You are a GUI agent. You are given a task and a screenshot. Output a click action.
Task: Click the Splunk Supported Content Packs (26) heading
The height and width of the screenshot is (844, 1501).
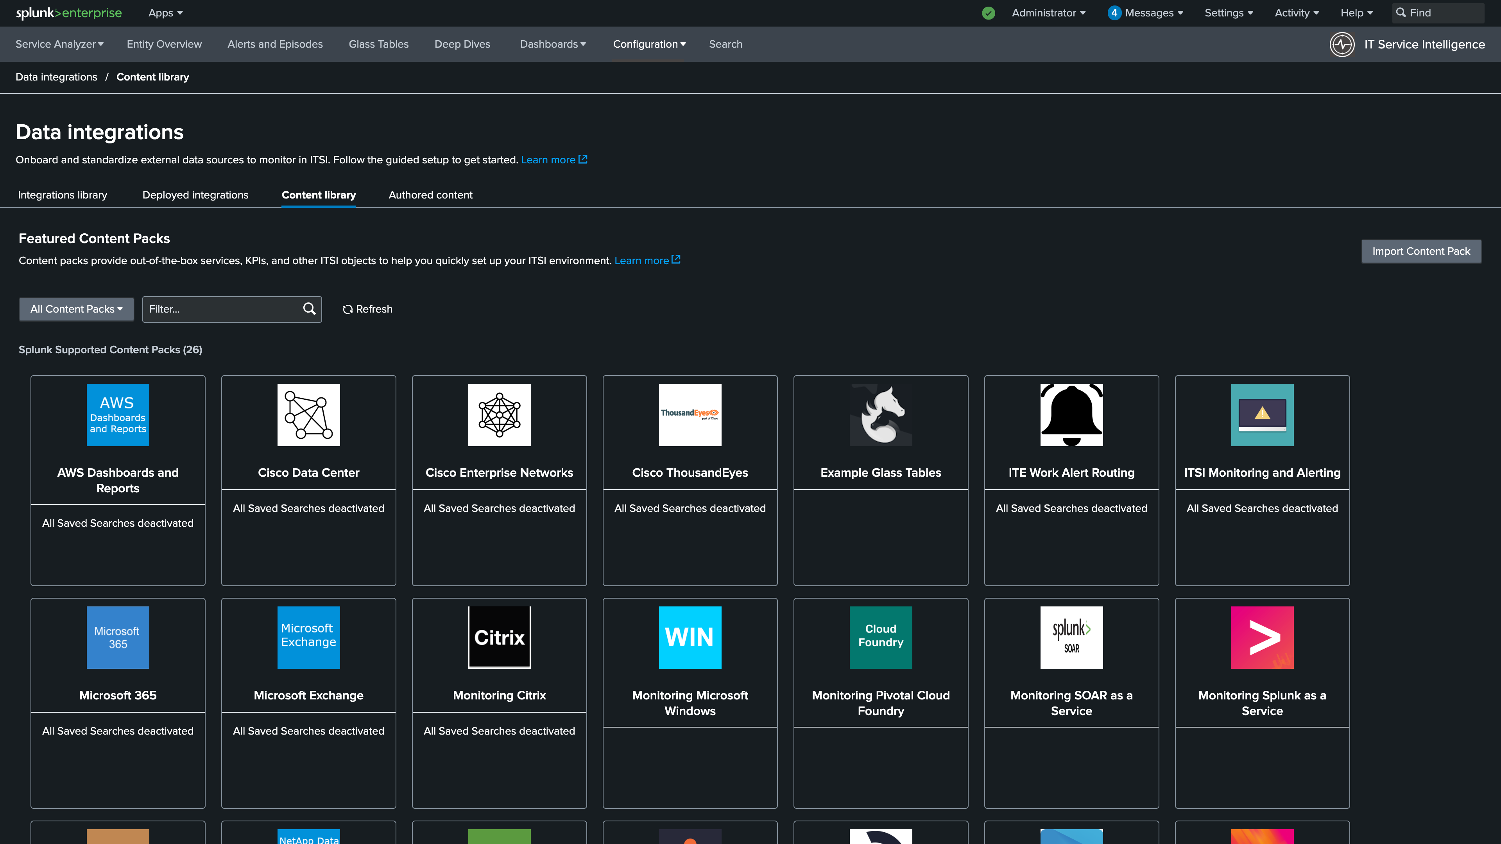pos(111,349)
